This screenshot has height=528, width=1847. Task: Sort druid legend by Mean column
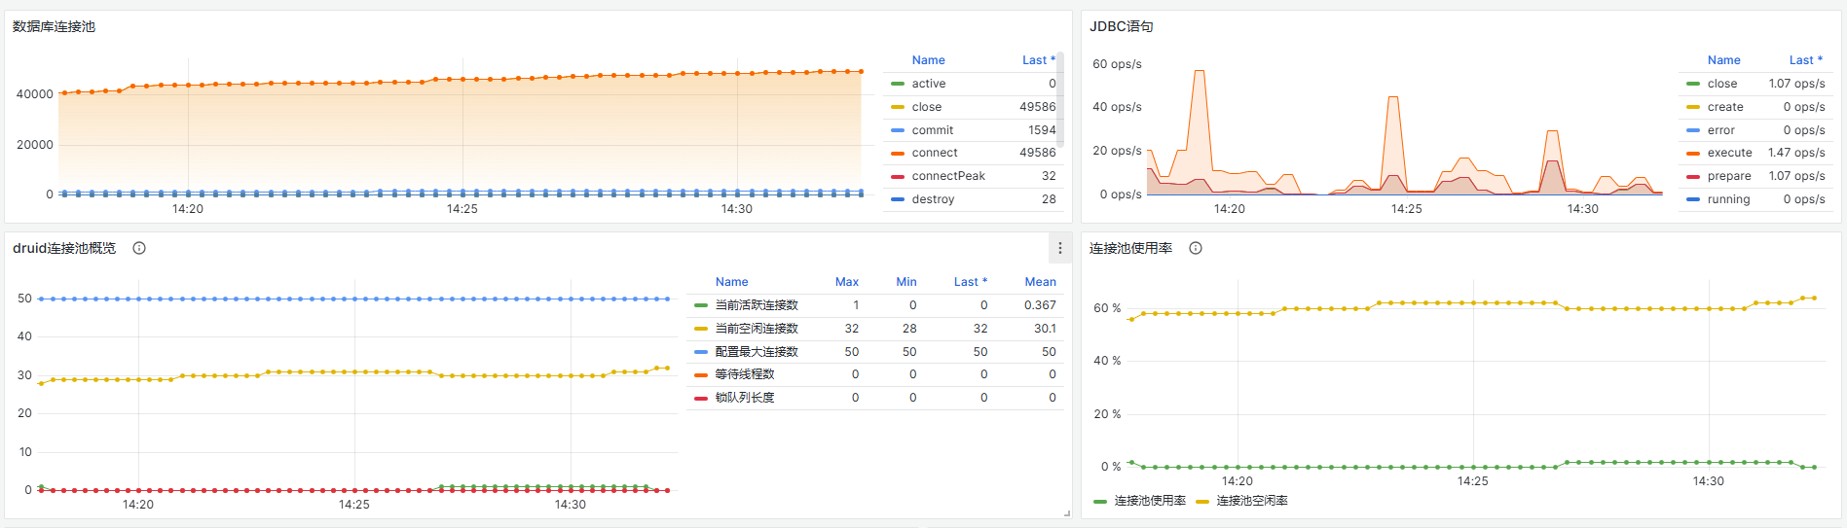[x=1040, y=282]
